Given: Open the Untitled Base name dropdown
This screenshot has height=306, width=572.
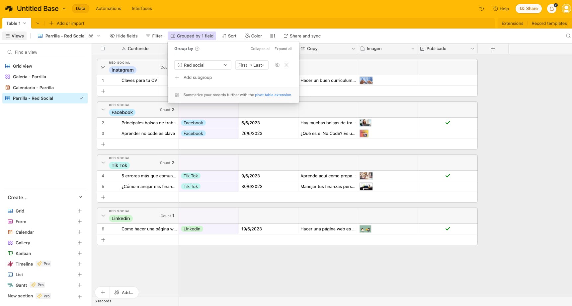Looking at the screenshot, I should coord(64,9).
